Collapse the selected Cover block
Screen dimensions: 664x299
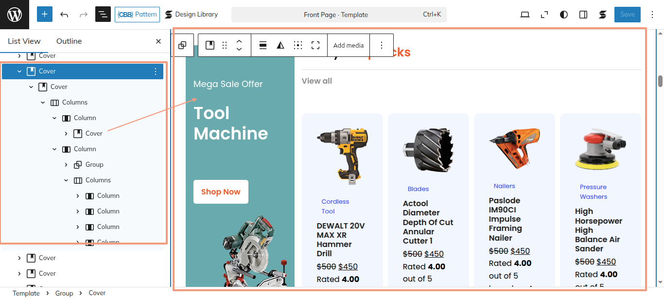(x=19, y=71)
